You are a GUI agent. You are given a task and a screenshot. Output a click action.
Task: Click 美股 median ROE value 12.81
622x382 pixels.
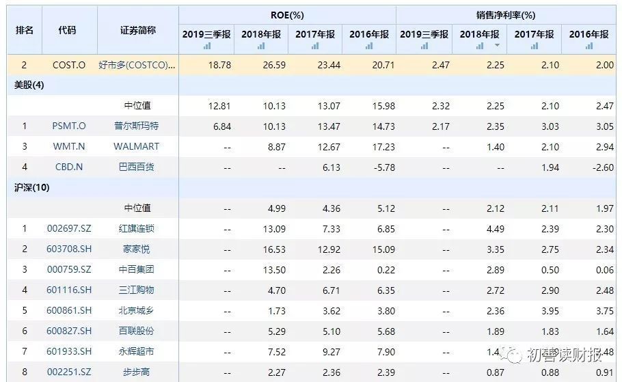click(219, 106)
